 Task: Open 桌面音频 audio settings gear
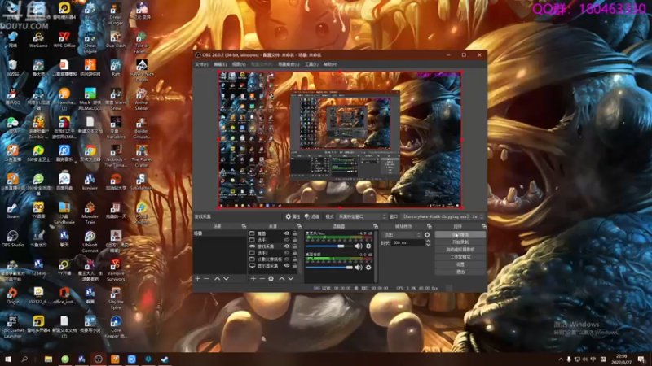(x=368, y=268)
